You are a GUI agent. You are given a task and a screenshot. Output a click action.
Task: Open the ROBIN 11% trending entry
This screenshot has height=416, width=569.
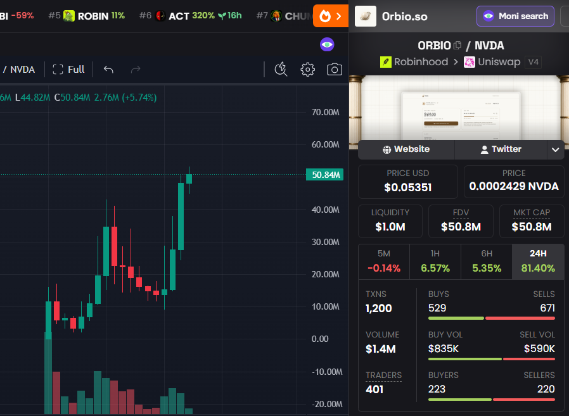[87, 16]
